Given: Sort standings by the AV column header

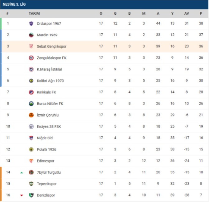Looking at the screenshot, I should pos(187,13).
